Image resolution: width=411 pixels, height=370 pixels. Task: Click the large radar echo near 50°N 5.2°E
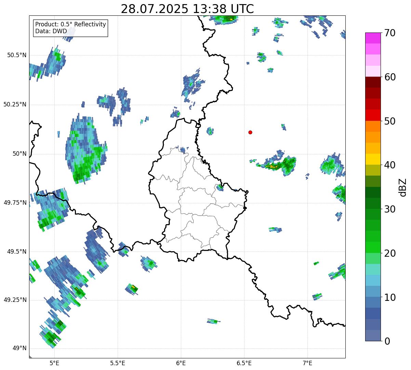[x=85, y=149]
